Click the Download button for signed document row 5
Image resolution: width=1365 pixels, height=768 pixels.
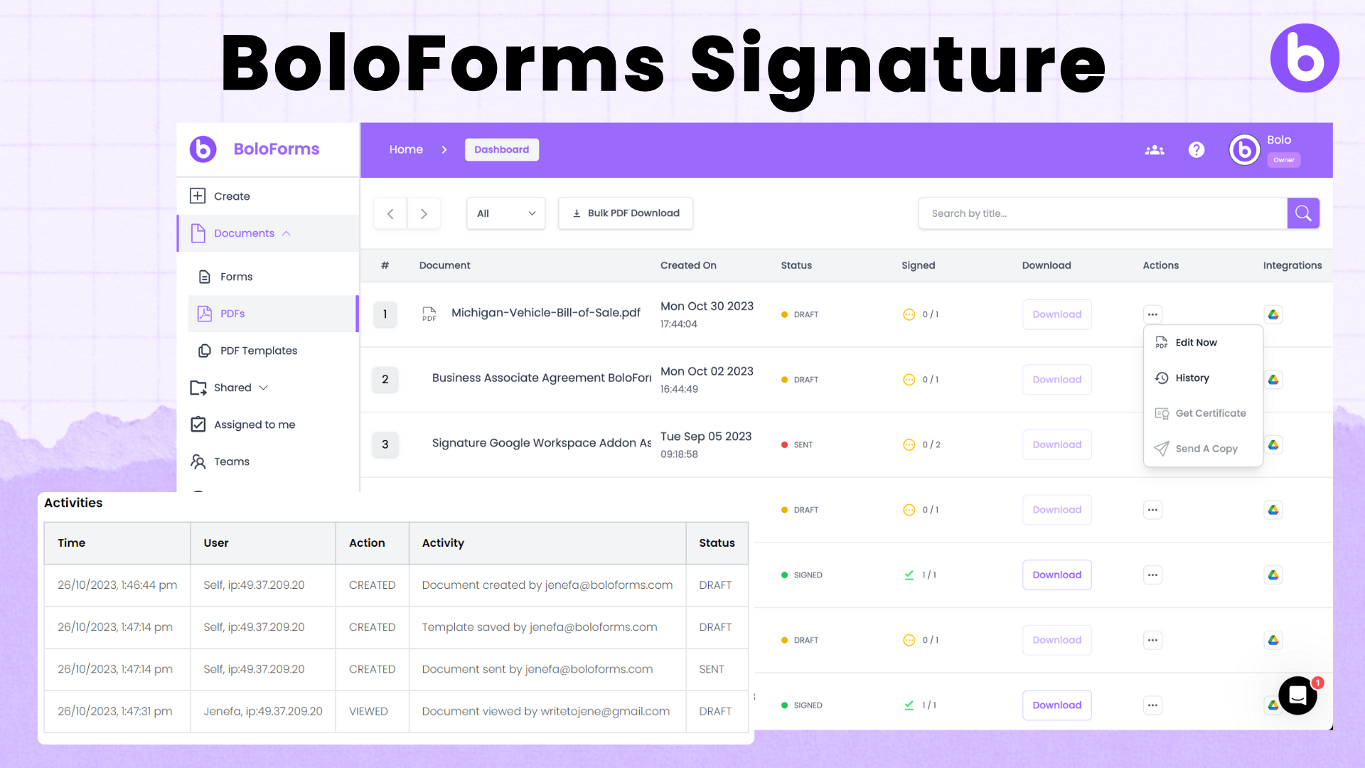pyautogui.click(x=1056, y=575)
